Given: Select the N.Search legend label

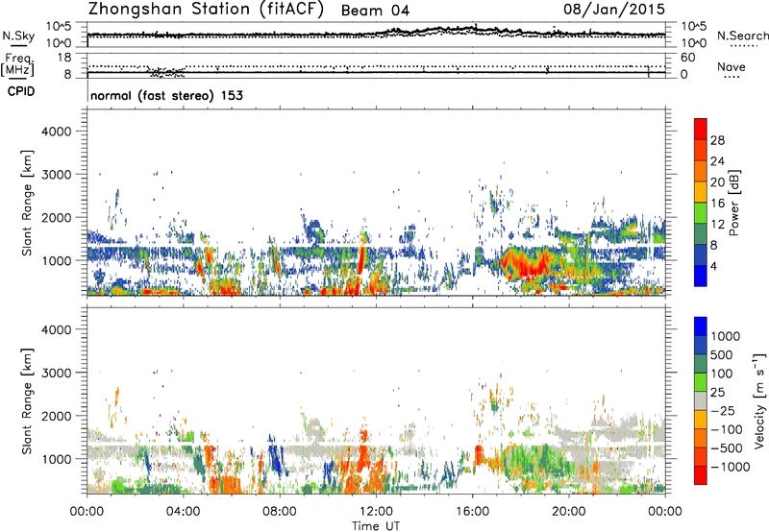Looking at the screenshot, I should 742,36.
